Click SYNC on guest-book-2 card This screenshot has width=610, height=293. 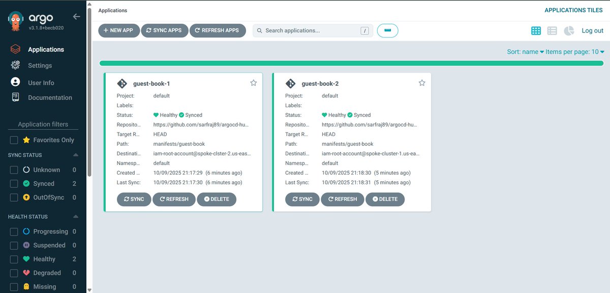[302, 199]
